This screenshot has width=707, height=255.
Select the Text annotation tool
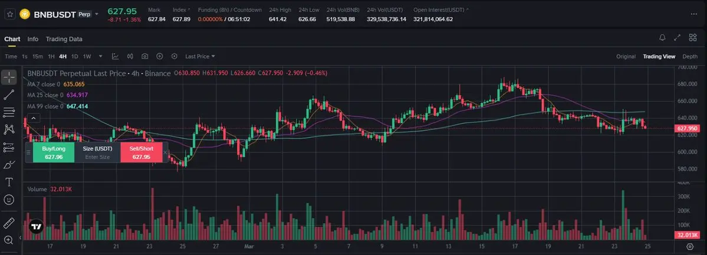tap(9, 182)
